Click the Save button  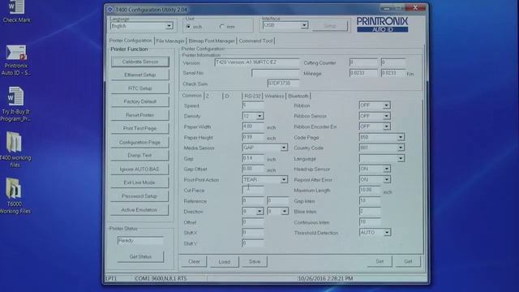[254, 261]
